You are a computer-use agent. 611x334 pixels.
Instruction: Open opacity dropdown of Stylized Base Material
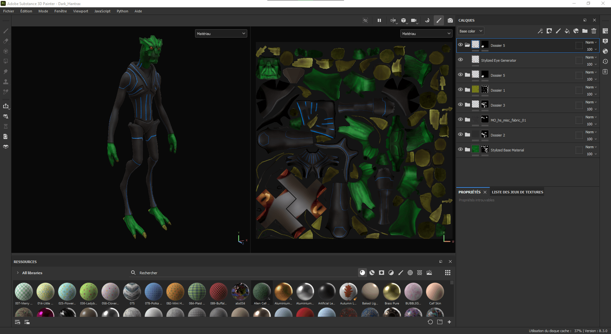point(592,154)
